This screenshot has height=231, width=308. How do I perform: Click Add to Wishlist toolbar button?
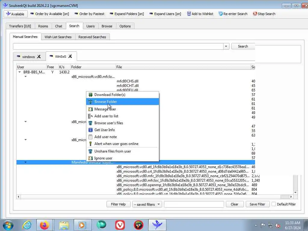(200, 14)
